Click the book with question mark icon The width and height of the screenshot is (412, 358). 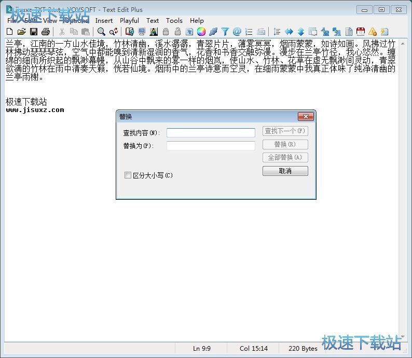pyautogui.click(x=130, y=32)
